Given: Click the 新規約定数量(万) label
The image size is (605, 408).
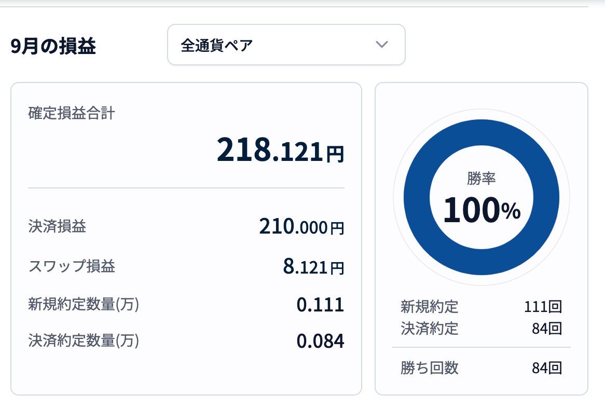Looking at the screenshot, I should point(84,304).
